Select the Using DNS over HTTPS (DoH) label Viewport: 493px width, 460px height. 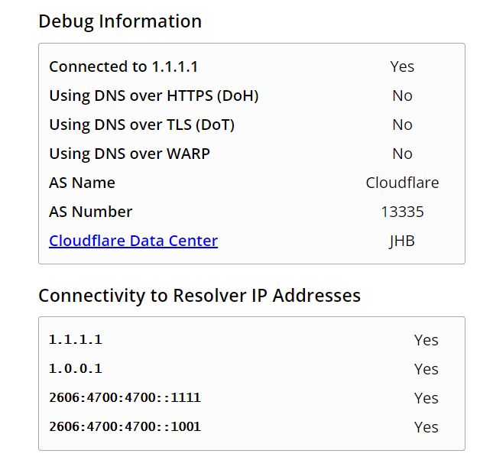pyautogui.click(x=154, y=96)
